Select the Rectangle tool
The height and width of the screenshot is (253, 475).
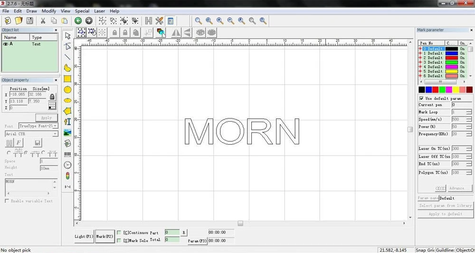pos(67,79)
